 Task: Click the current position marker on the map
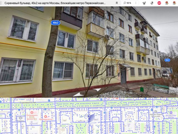(88, 116)
